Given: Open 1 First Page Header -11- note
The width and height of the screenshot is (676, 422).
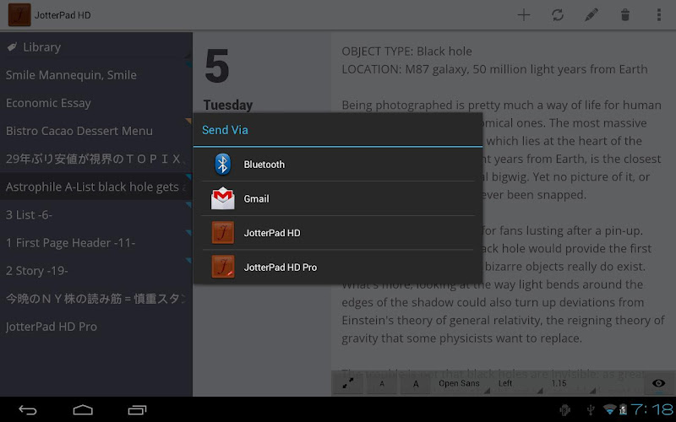Looking at the screenshot, I should coord(95,242).
